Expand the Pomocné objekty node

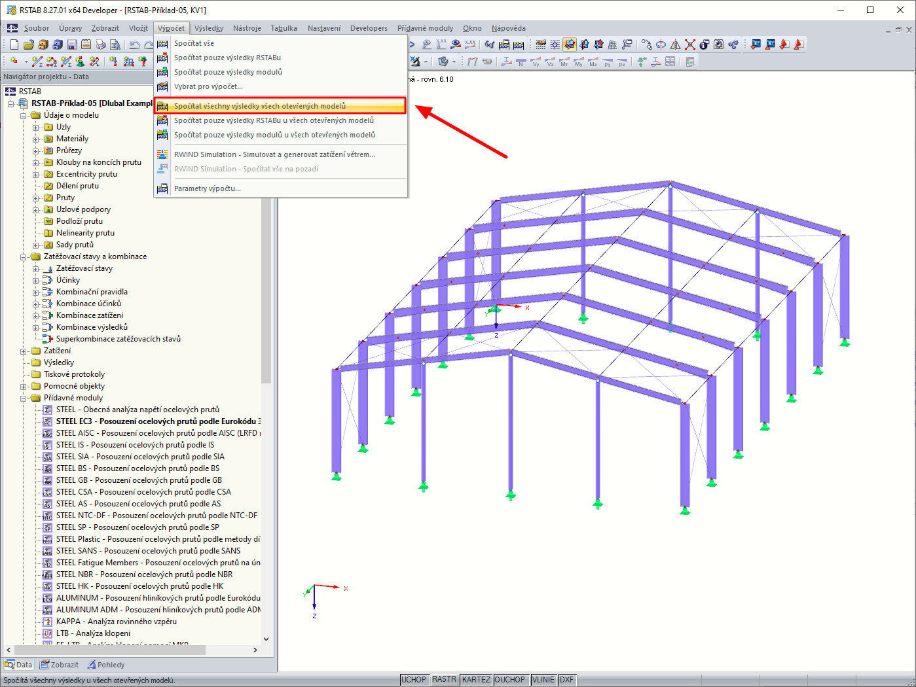pos(24,386)
